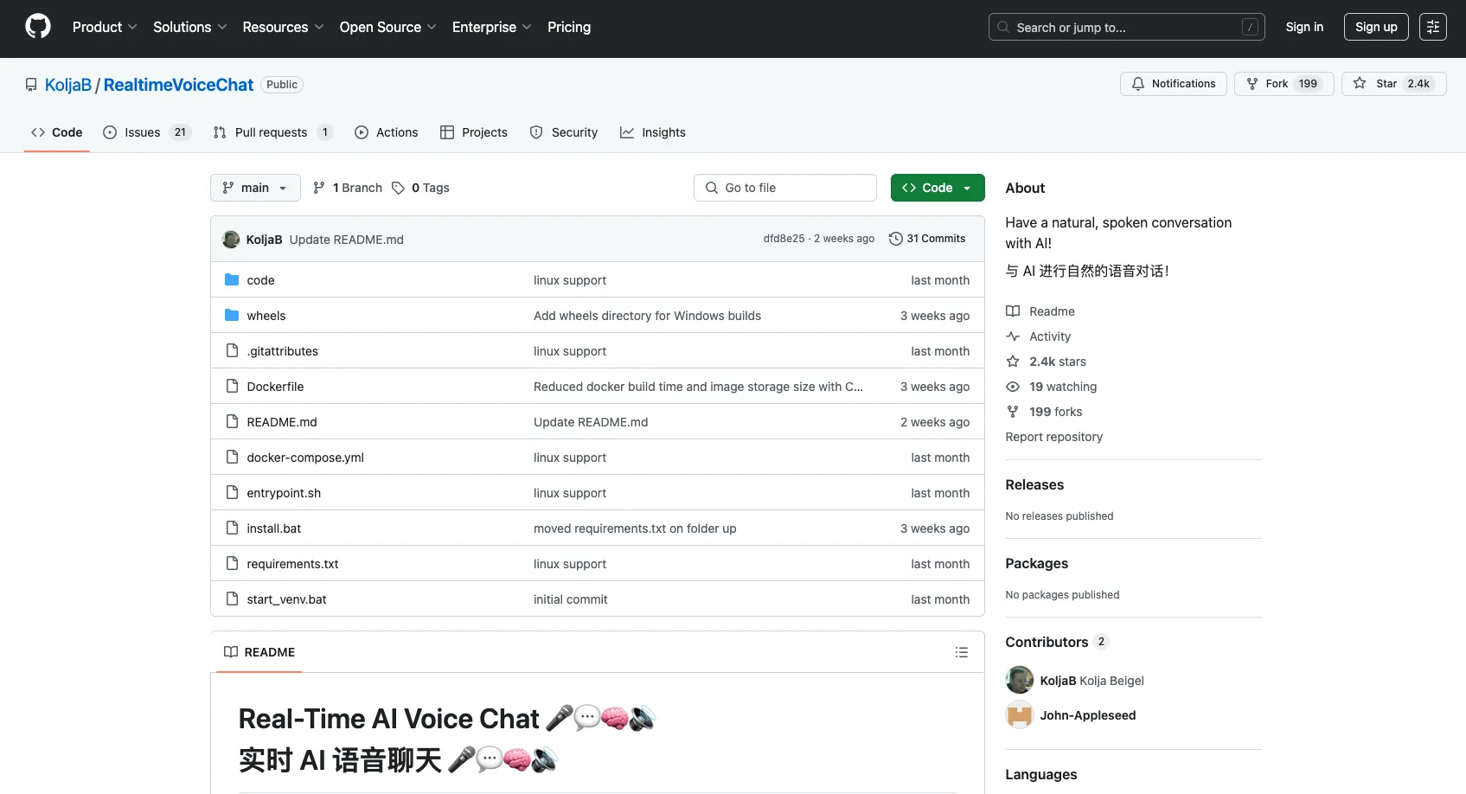
Task: Open the Update README.md commit message
Action: pyautogui.click(x=346, y=240)
